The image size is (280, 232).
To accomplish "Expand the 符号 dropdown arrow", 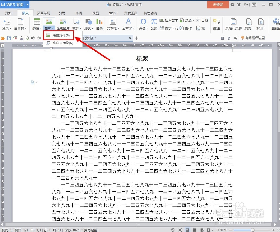I will coord(147,28).
